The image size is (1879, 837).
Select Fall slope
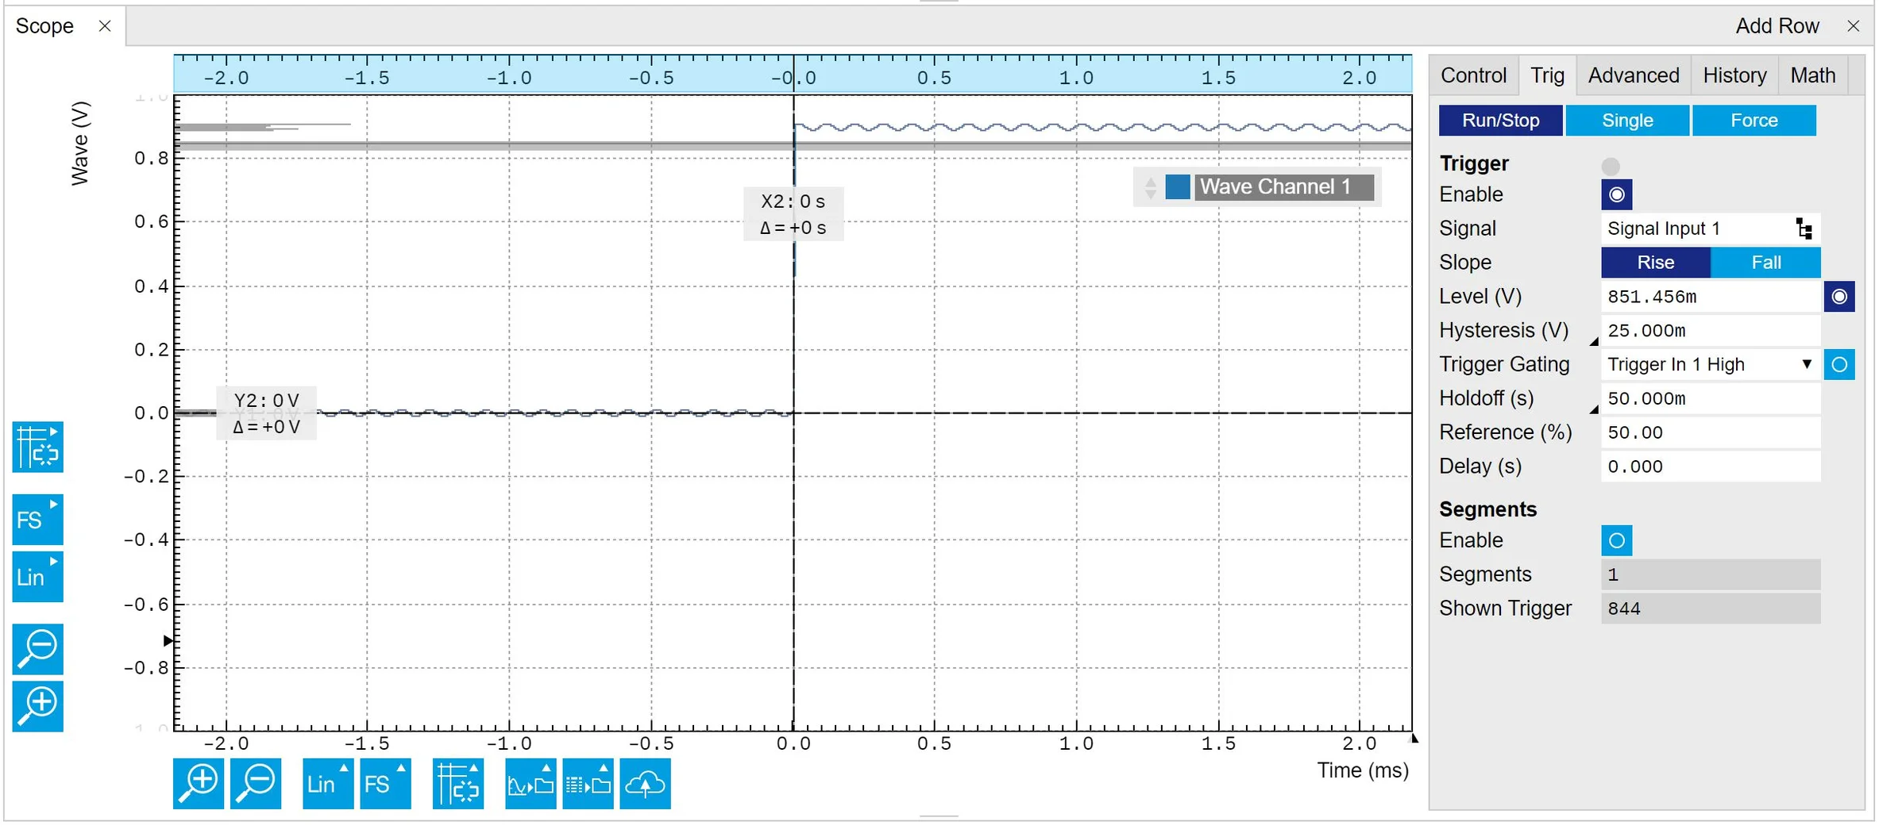pyautogui.click(x=1765, y=263)
